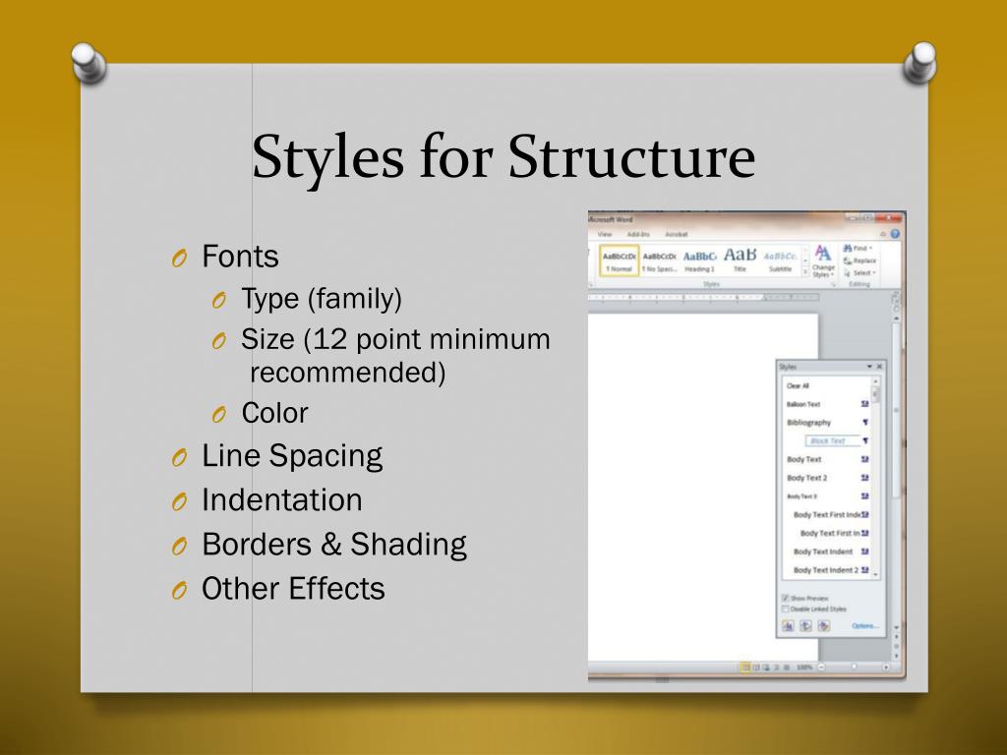The height and width of the screenshot is (755, 1007).
Task: Enable Disable Linked Styles checkbox
Action: click(785, 609)
